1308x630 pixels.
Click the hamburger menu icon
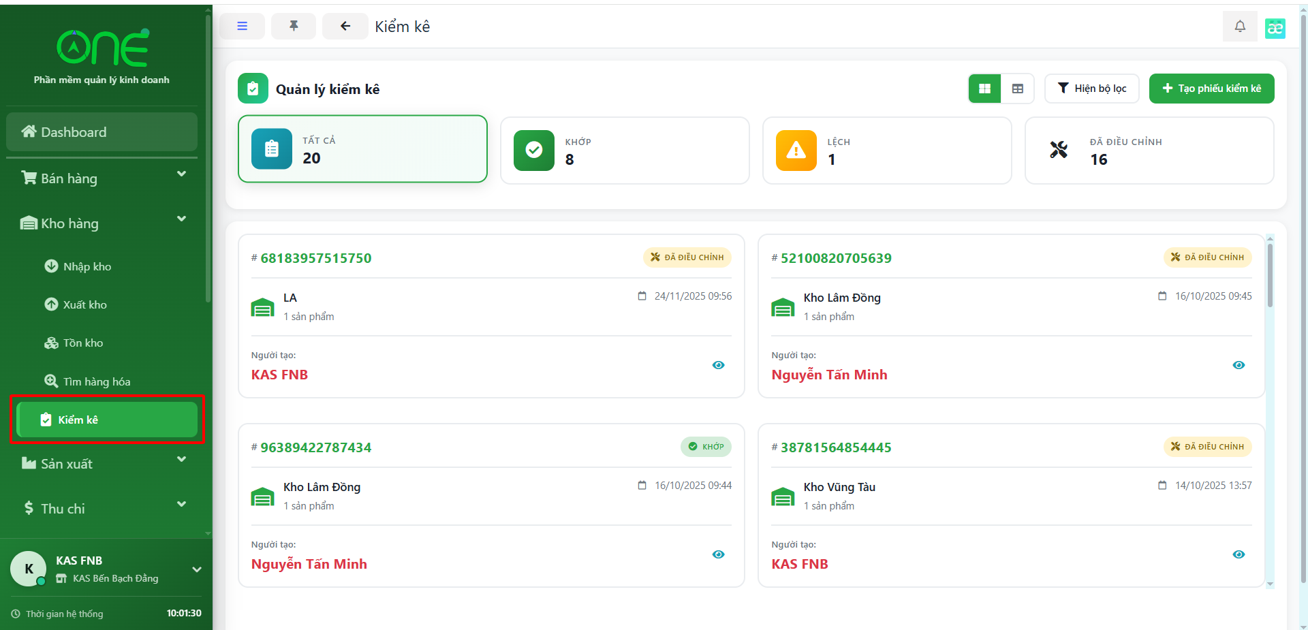242,27
